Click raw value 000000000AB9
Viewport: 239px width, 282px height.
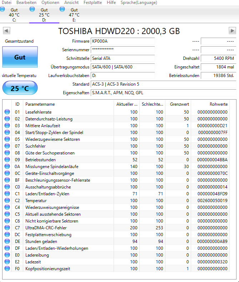click(x=212, y=242)
